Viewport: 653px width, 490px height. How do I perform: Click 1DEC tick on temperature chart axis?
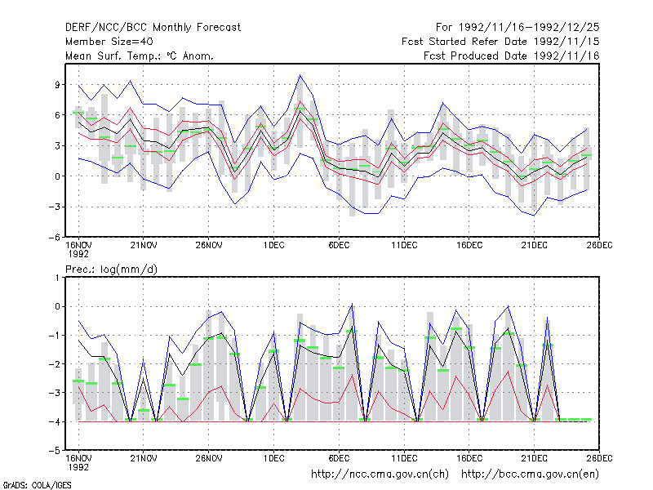point(273,245)
